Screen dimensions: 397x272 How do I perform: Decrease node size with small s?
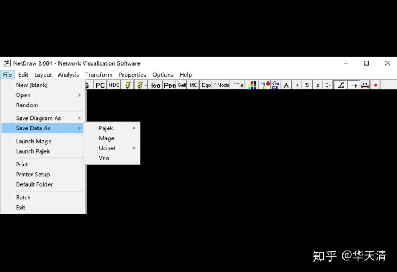click(318, 85)
